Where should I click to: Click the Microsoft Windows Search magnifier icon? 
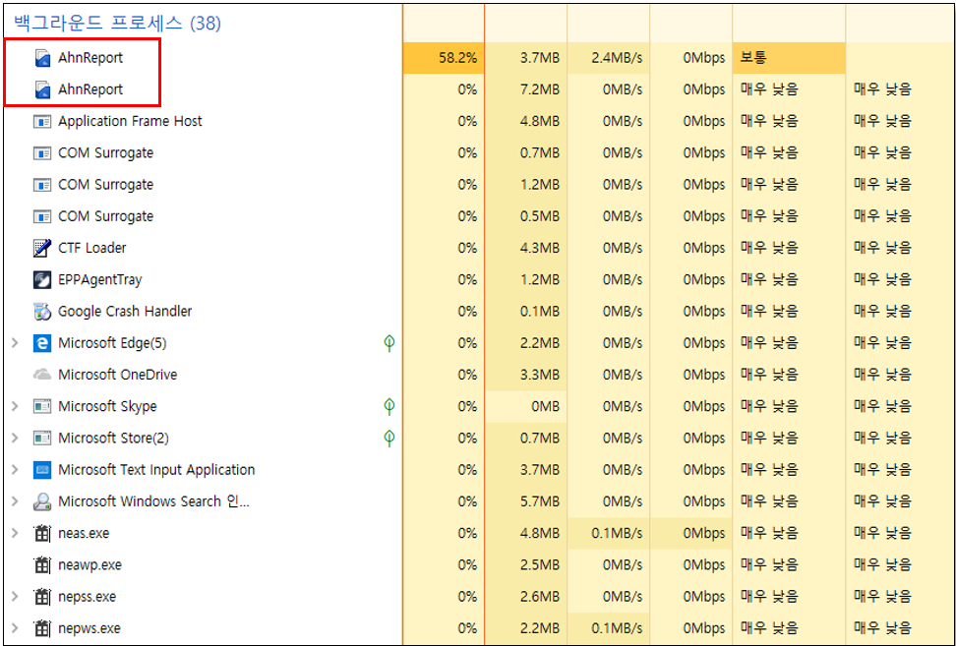point(42,501)
